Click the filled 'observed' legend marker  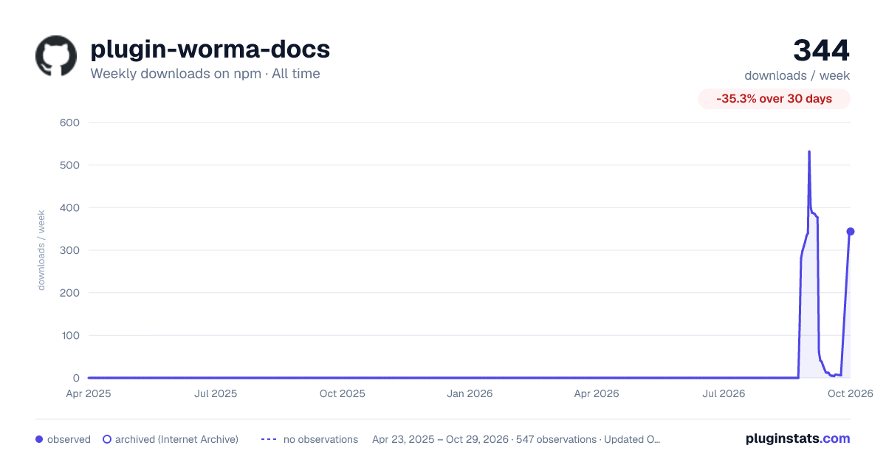coord(39,439)
